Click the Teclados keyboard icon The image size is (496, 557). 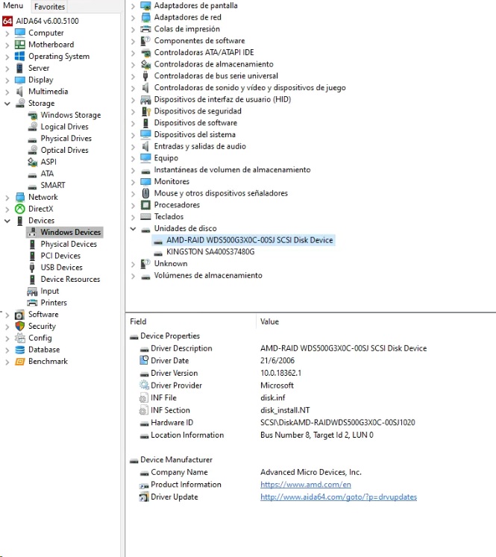click(x=145, y=217)
